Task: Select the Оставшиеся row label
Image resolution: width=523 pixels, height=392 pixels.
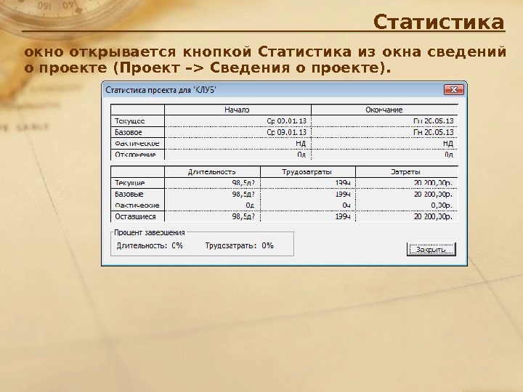Action: (x=135, y=216)
